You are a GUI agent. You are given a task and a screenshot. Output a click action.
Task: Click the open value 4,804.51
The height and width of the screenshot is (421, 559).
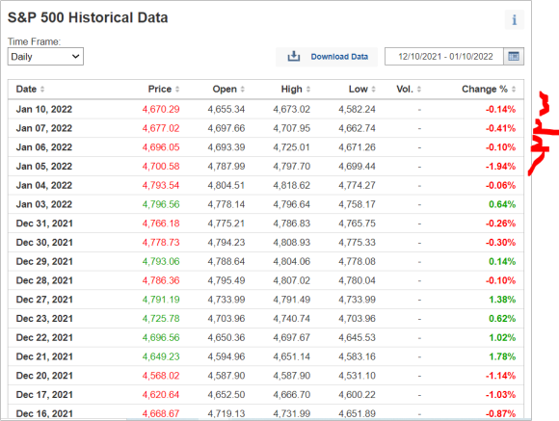[226, 185]
